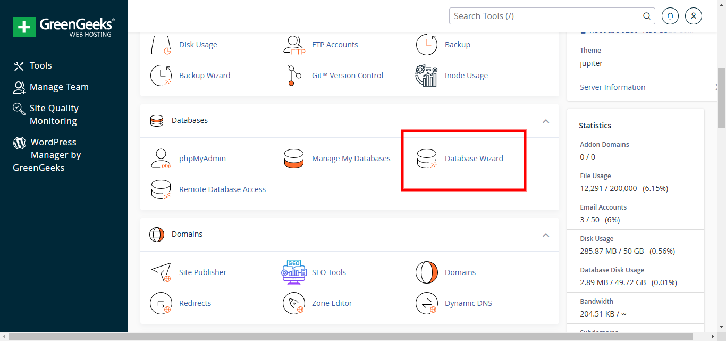Check Inode Usage
Image resolution: width=726 pixels, height=341 pixels.
466,75
